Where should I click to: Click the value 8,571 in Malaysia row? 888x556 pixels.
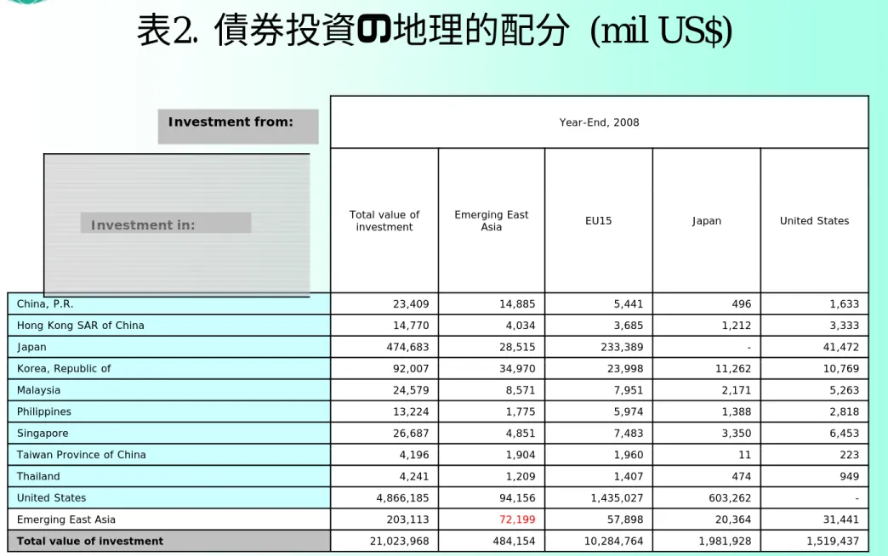[520, 390]
